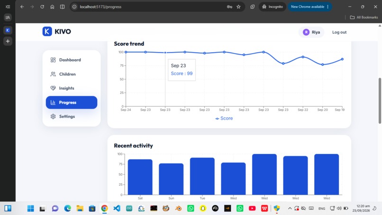Show hidden system tray icons
Screen dimensions: 382x215
(x=290, y=208)
